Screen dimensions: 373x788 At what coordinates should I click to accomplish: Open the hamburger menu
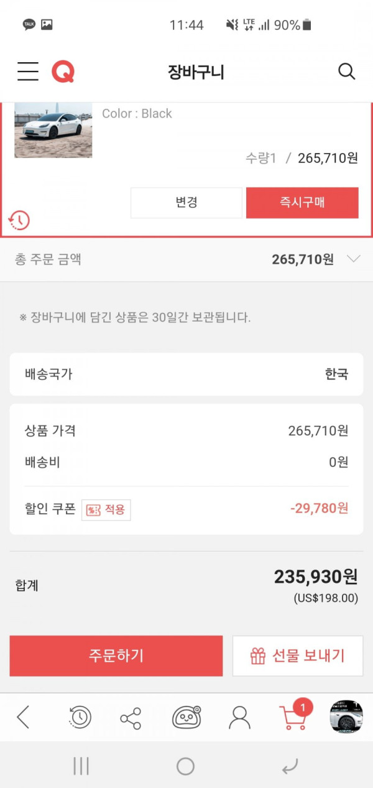(28, 72)
